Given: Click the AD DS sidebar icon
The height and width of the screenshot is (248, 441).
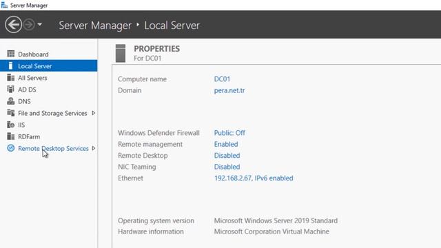Looking at the screenshot, I should [x=11, y=90].
